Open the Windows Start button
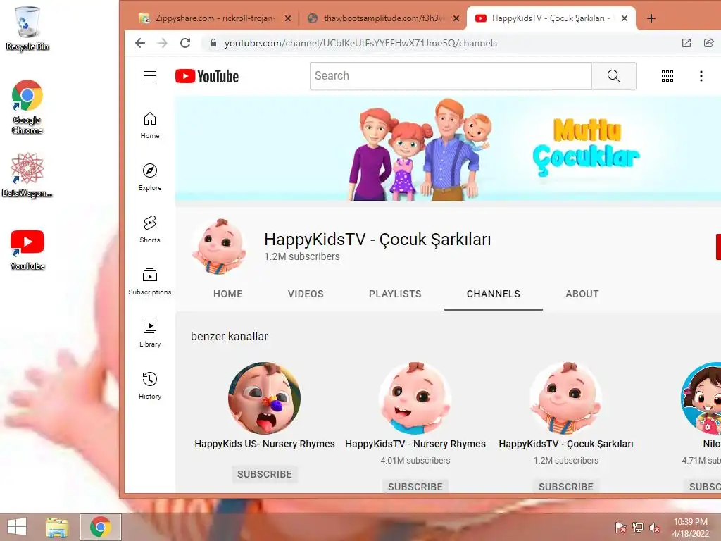The width and height of the screenshot is (721, 541). (17, 527)
